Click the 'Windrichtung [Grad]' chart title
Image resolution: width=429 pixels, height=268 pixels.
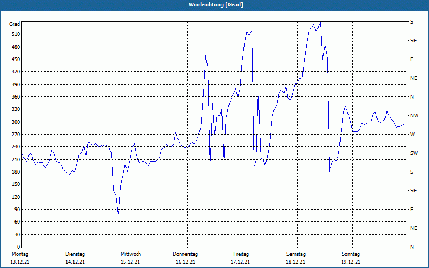[x=216, y=5]
